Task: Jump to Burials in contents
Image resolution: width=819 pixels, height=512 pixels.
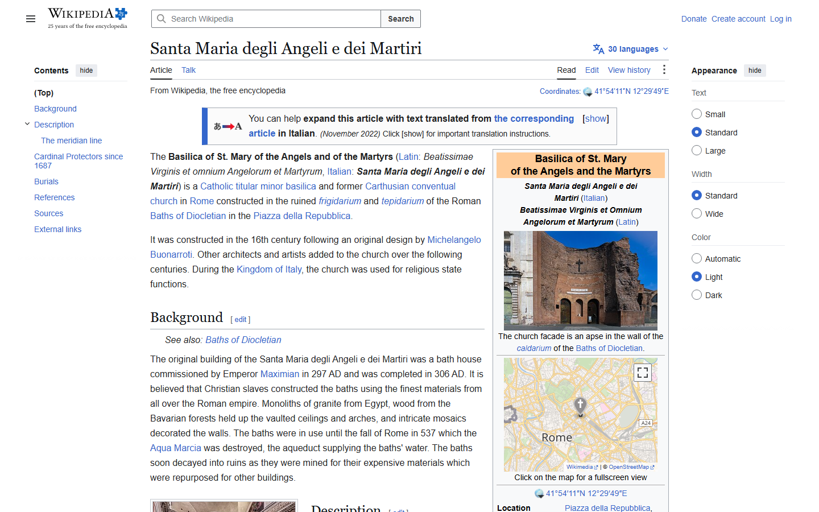Action: pos(46,181)
